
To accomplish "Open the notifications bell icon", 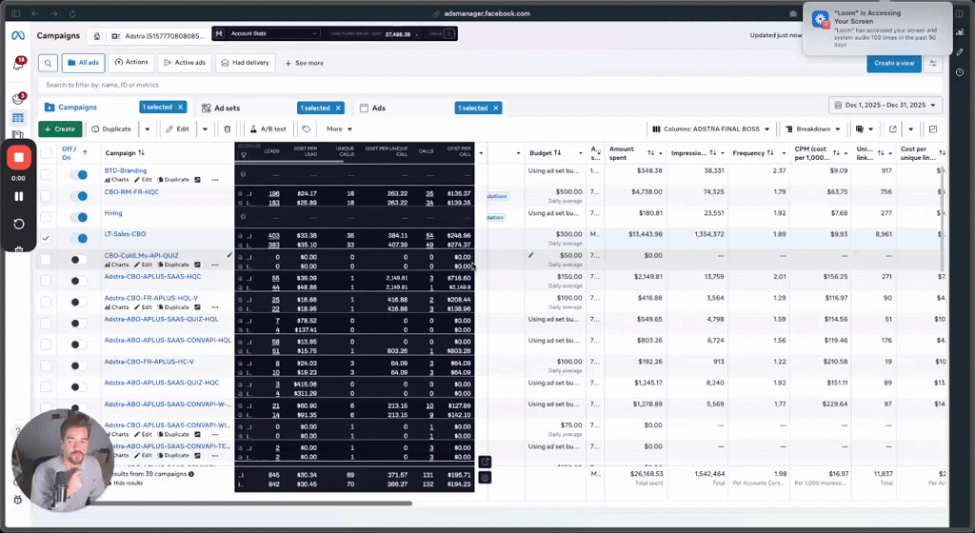I will click(19, 64).
